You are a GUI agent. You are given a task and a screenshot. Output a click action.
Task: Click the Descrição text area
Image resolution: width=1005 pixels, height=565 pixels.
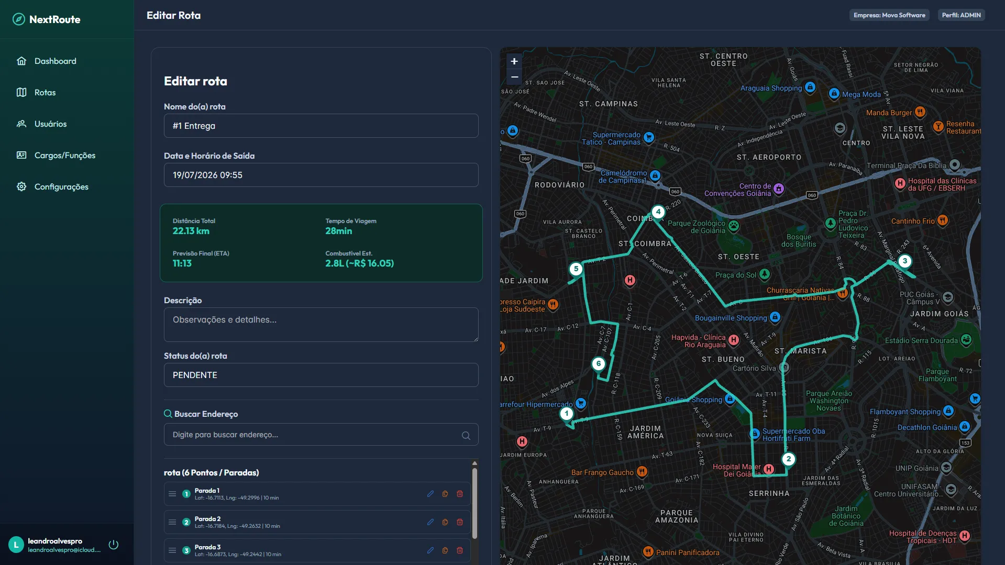click(321, 325)
